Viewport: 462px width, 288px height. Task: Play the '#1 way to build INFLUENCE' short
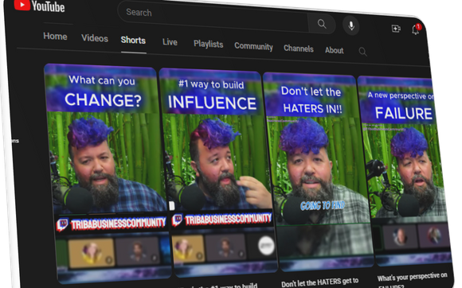click(x=218, y=173)
